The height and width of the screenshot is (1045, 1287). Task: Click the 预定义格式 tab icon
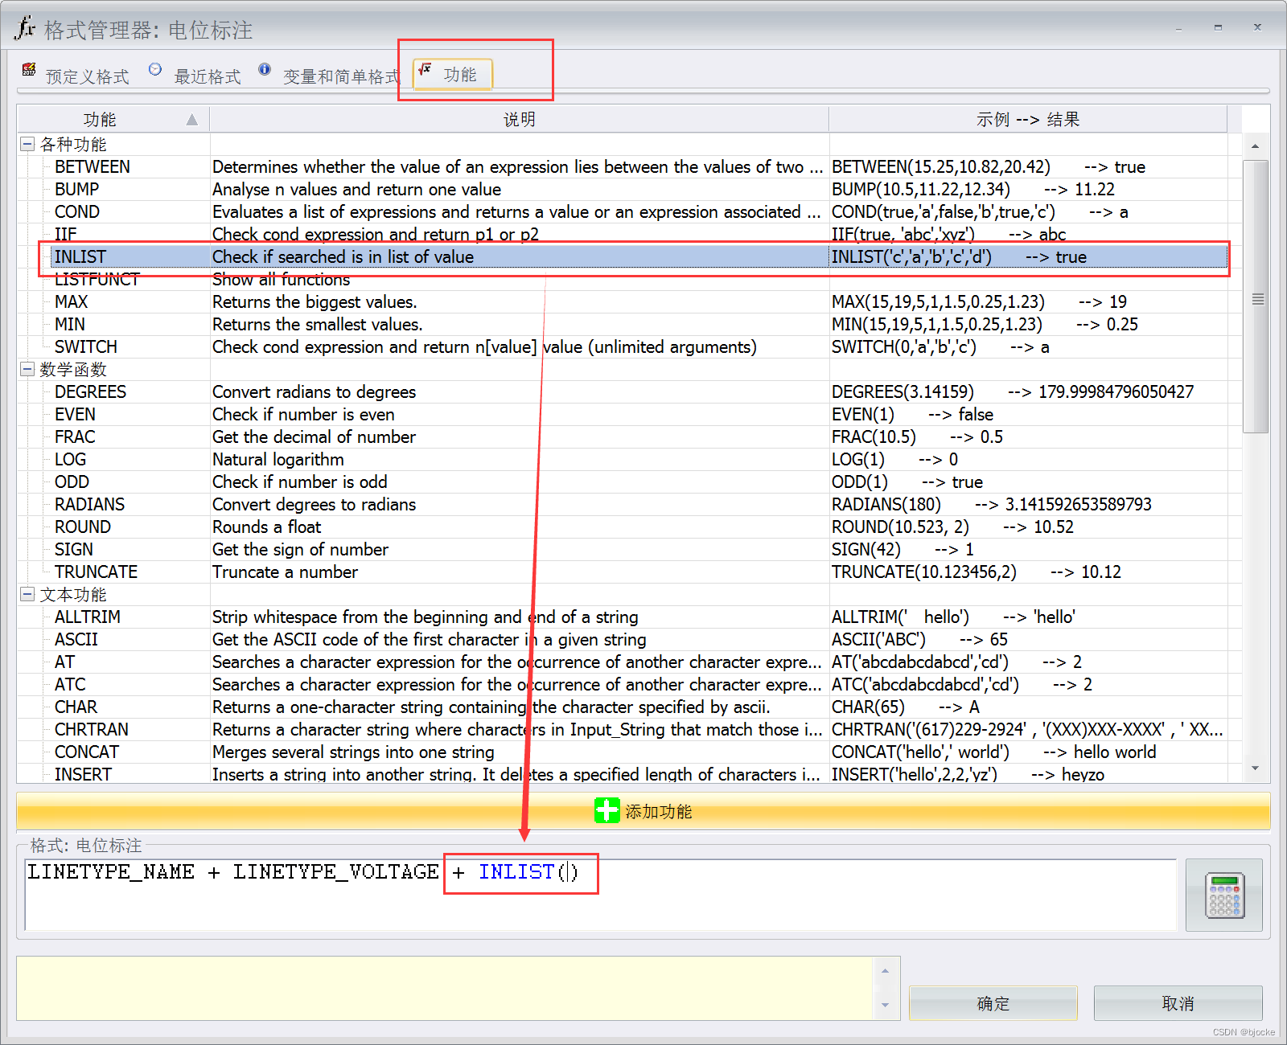coord(29,69)
